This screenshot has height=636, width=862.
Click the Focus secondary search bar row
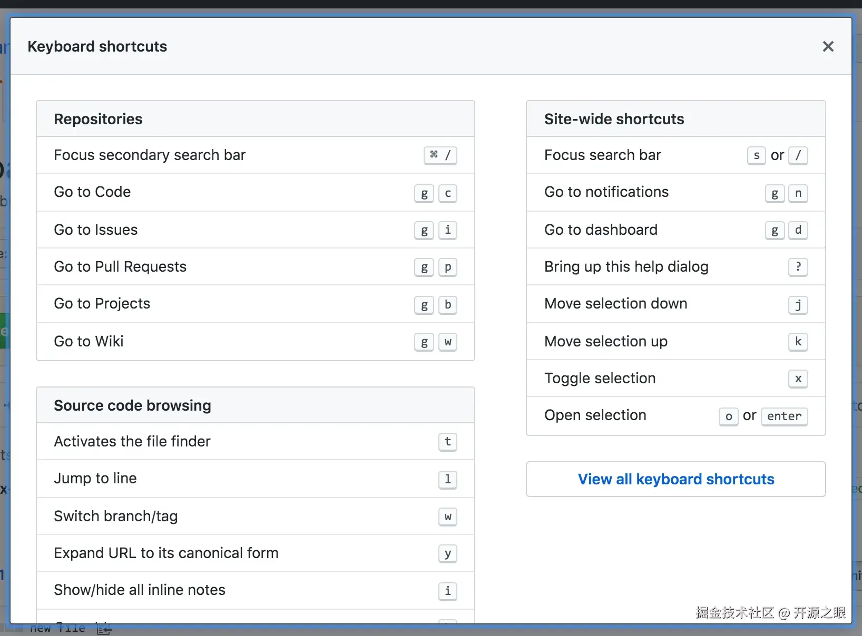[x=150, y=155]
